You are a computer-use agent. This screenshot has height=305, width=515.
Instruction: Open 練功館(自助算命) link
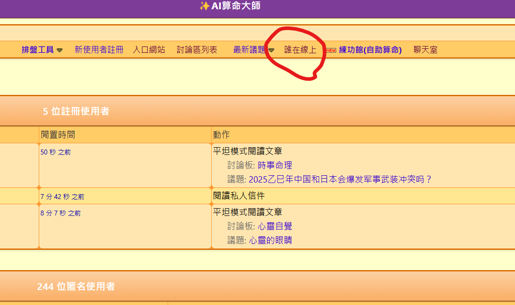point(370,49)
